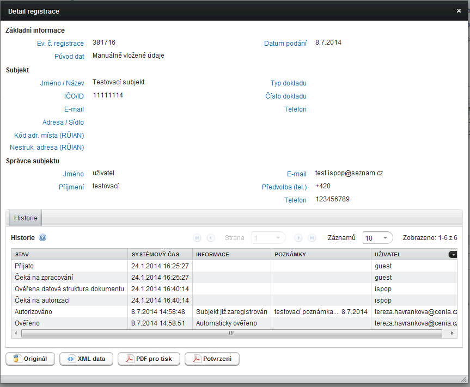470x387 pixels.
Task: Sort by UŽIVATEL column header
Action: pos(410,254)
